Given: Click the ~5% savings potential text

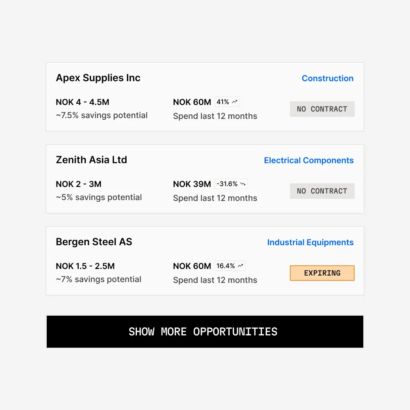Looking at the screenshot, I should click(x=99, y=197).
